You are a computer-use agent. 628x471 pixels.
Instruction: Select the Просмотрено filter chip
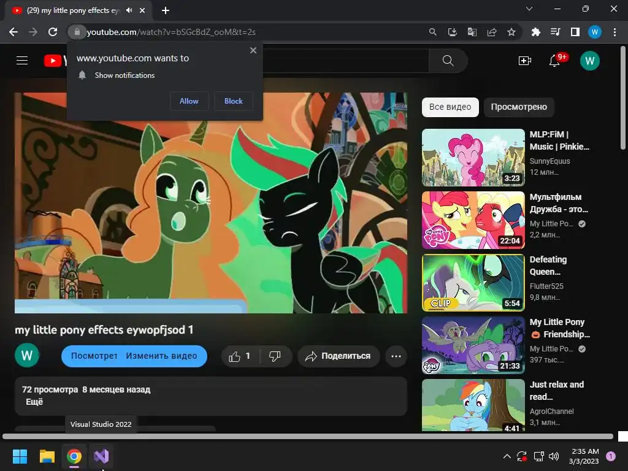(x=519, y=107)
